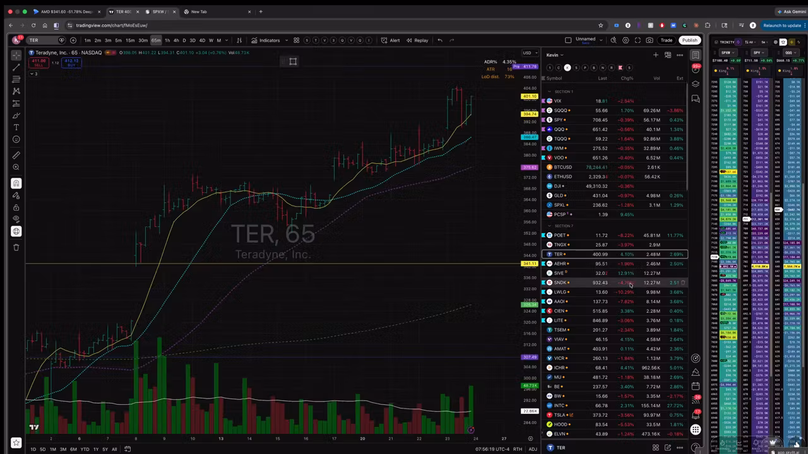Reload the browser page

coord(33,25)
